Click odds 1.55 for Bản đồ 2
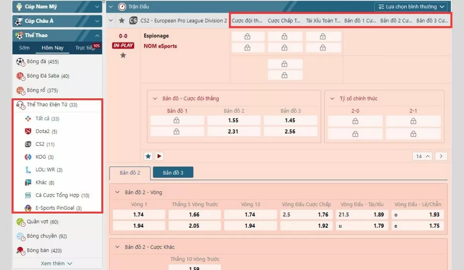Viewport: 464px width, 270px height. tap(233, 120)
